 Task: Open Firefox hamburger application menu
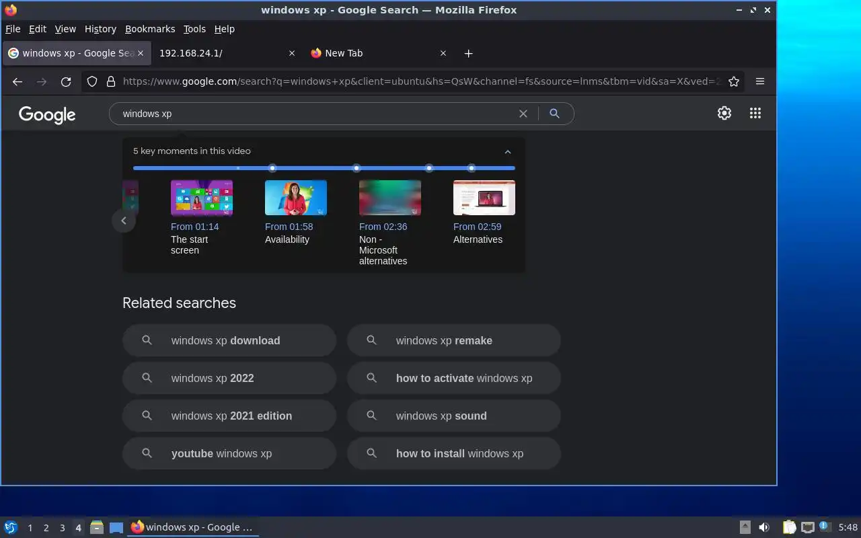click(x=760, y=81)
